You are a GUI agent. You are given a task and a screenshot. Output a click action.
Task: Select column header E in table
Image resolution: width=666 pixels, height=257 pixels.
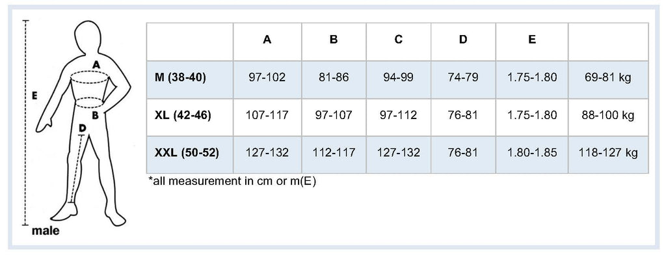click(x=532, y=40)
